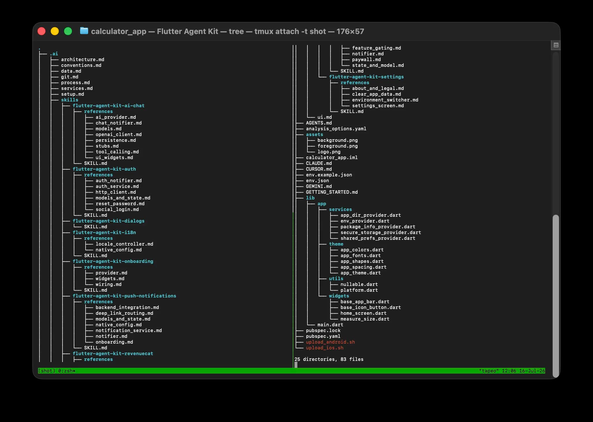Select conventions.md file name
The height and width of the screenshot is (422, 593).
click(x=81, y=65)
